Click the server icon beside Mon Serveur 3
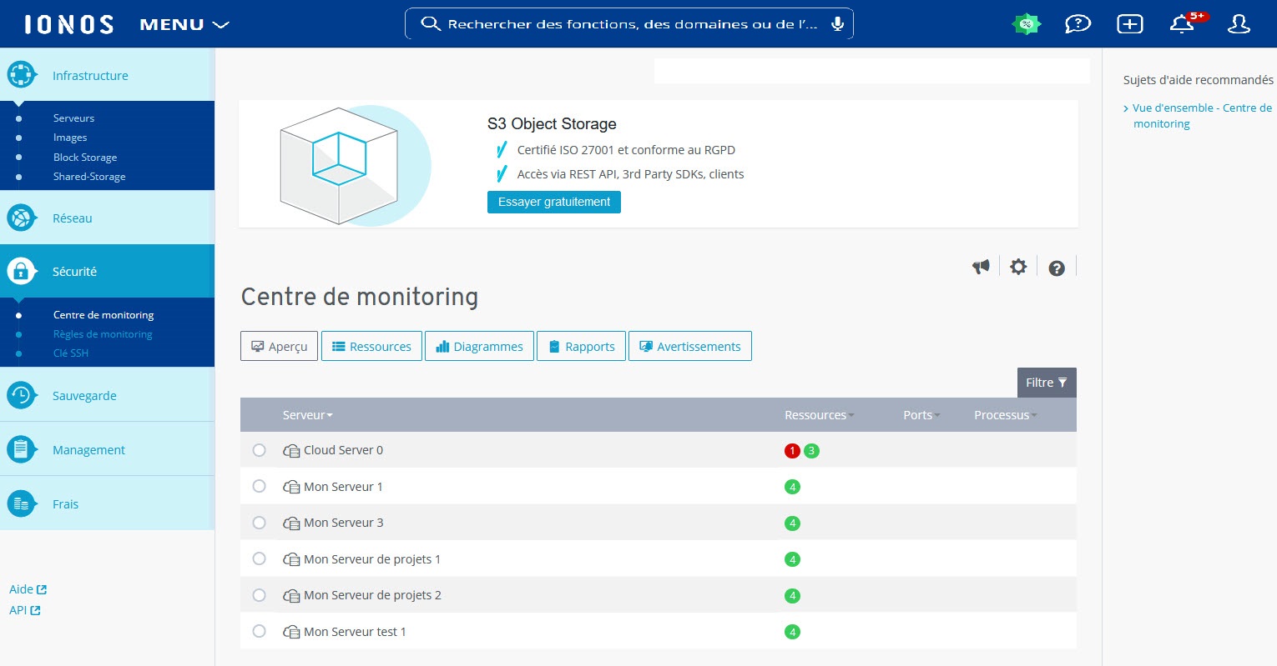1277x666 pixels. click(291, 523)
